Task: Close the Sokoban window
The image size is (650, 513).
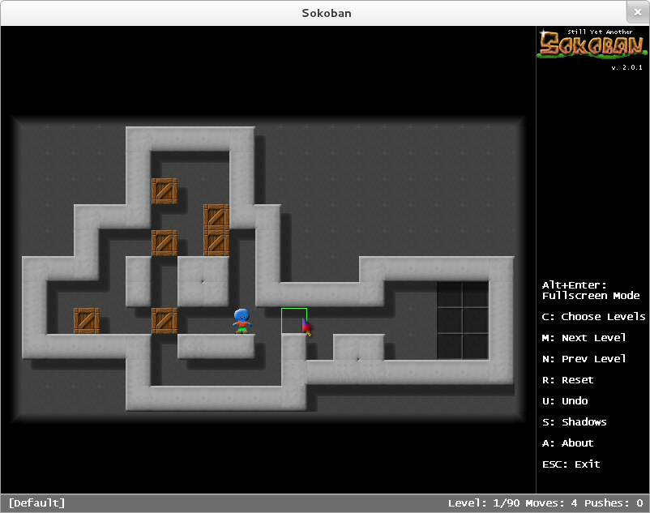Action: pos(638,12)
